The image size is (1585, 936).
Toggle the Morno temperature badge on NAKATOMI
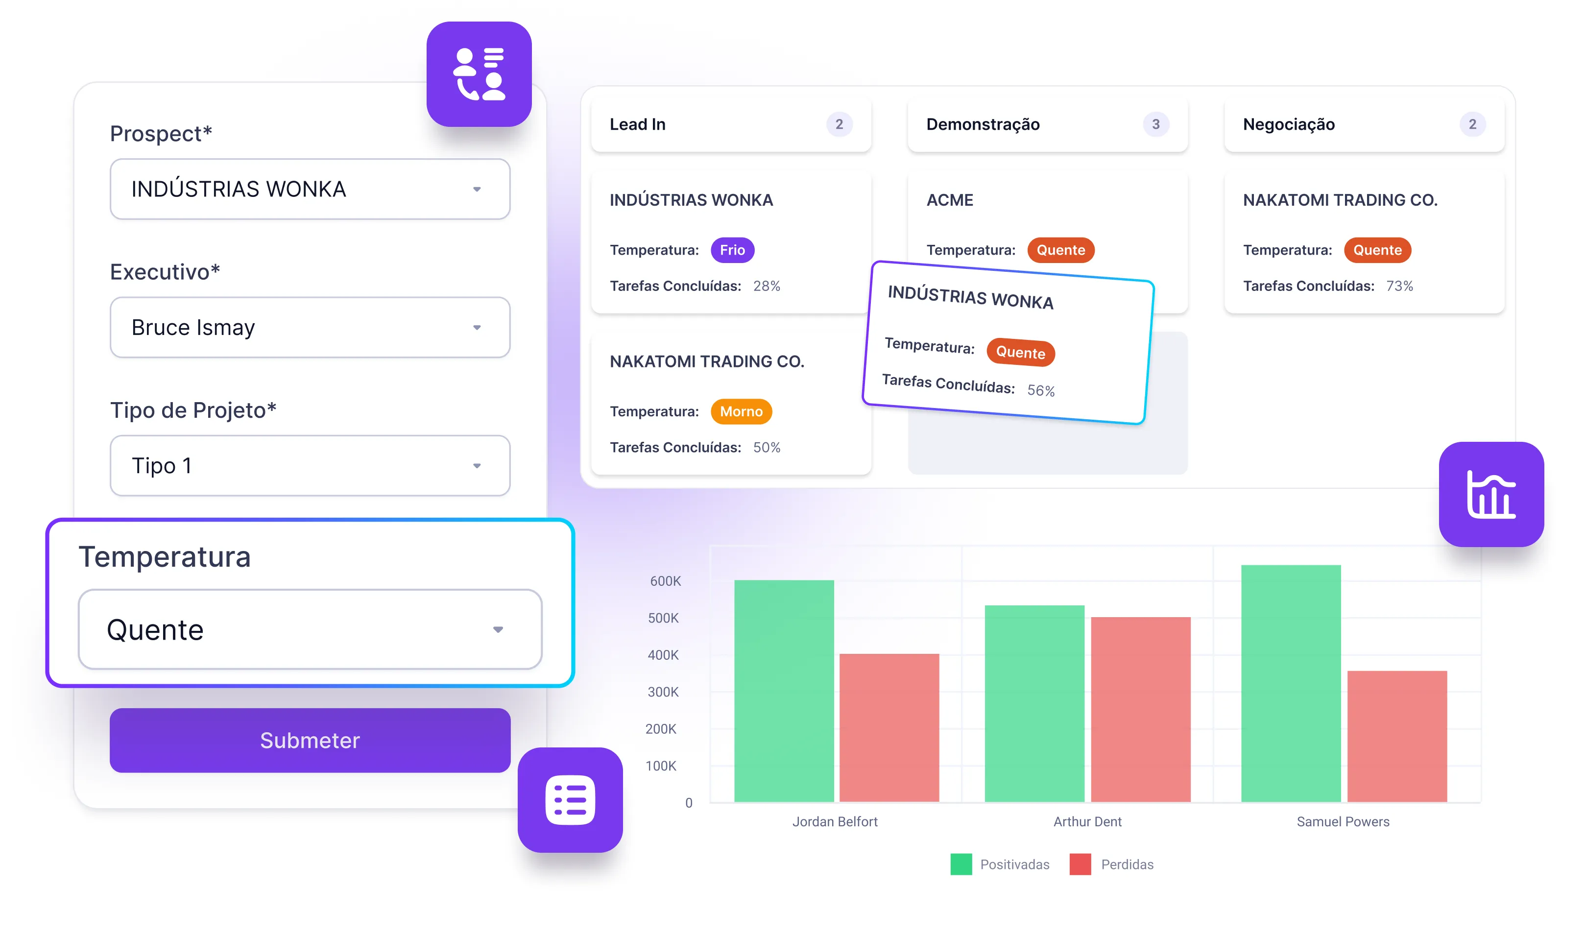[x=741, y=411]
